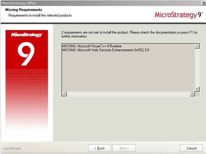The height and width of the screenshot is (154, 206).
Task: Click the Missing Requirements heading
Action: coord(24,10)
